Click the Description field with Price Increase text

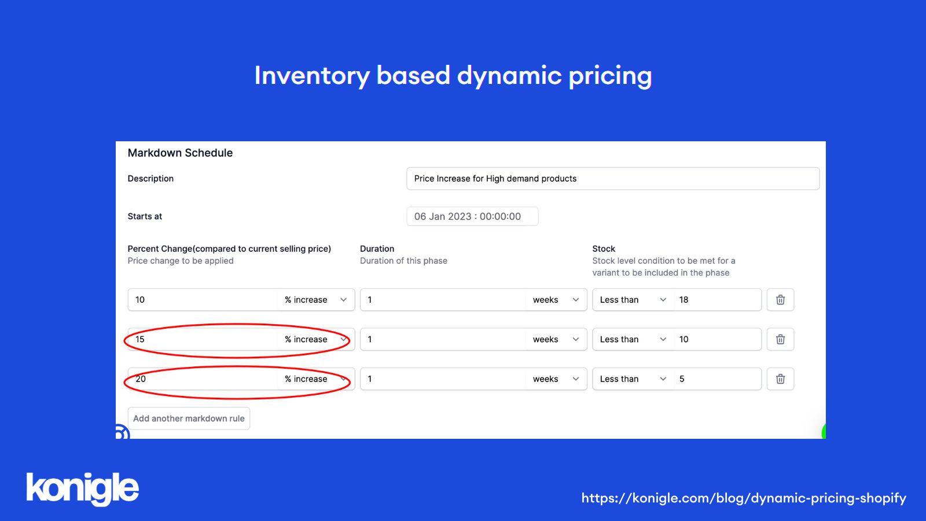click(613, 178)
